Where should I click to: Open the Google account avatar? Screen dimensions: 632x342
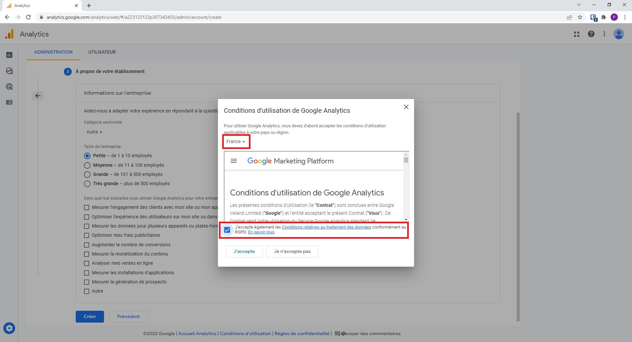coord(619,34)
